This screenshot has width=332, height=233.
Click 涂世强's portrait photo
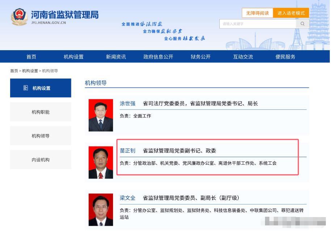[101, 115]
